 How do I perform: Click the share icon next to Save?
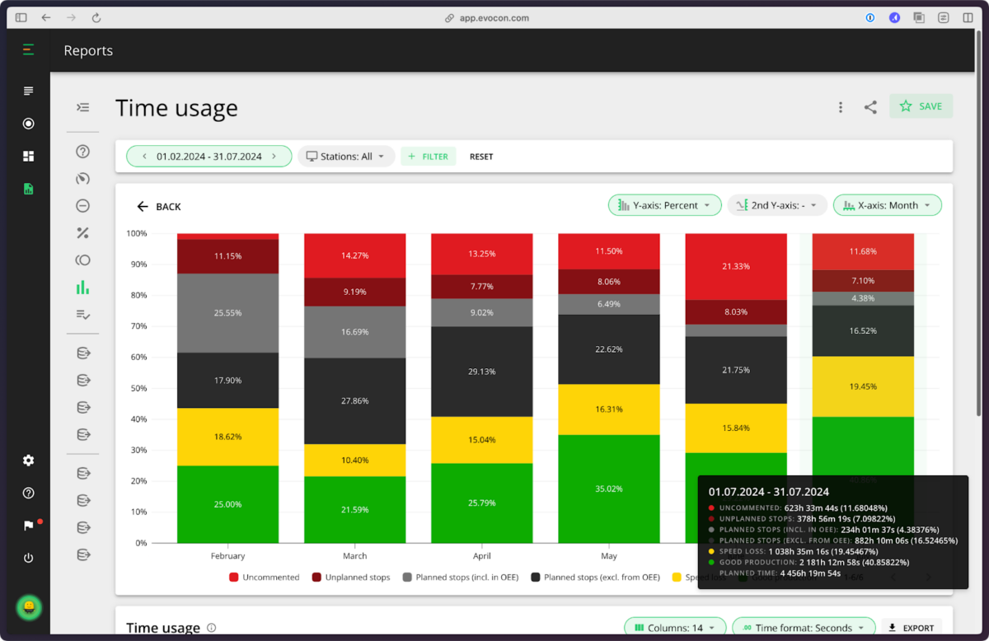870,107
